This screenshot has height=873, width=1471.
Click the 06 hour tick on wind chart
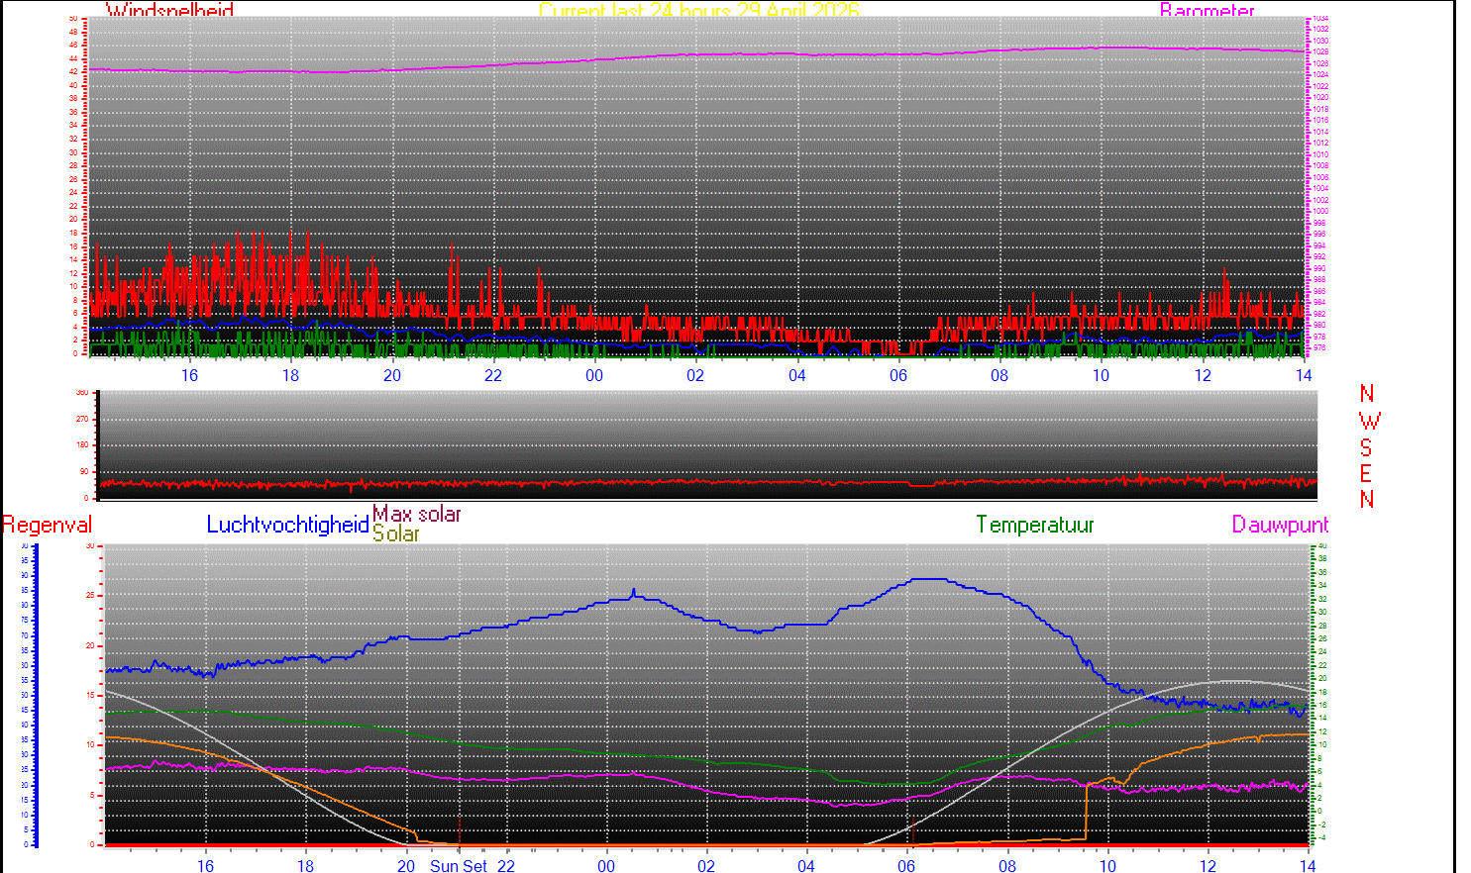(898, 375)
